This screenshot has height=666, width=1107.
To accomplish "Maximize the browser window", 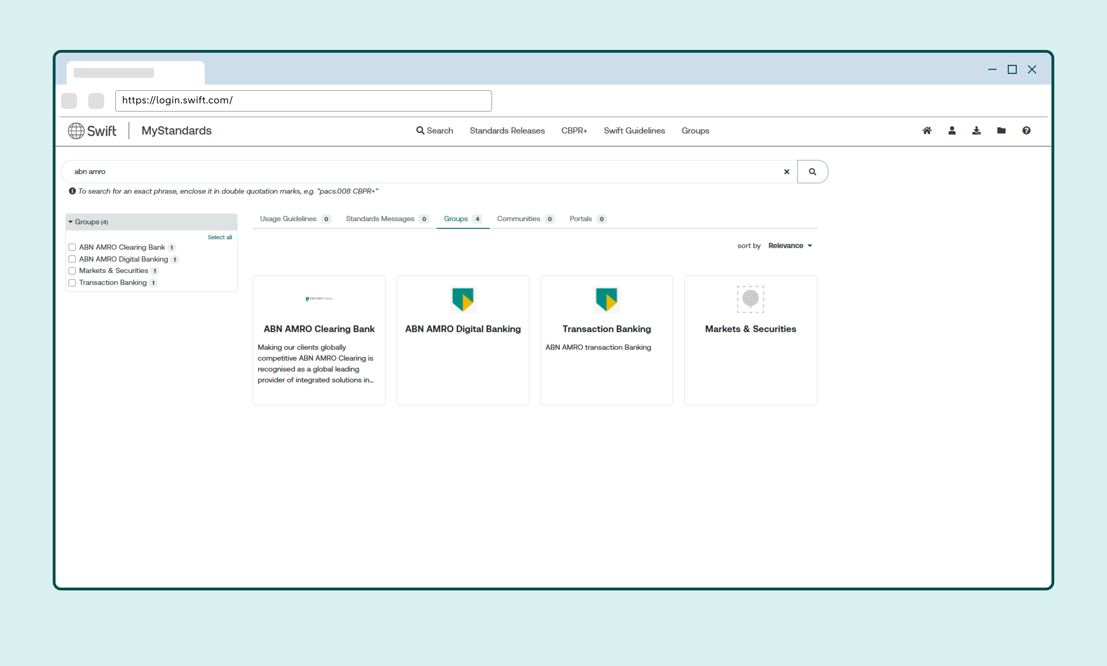I will 1012,69.
